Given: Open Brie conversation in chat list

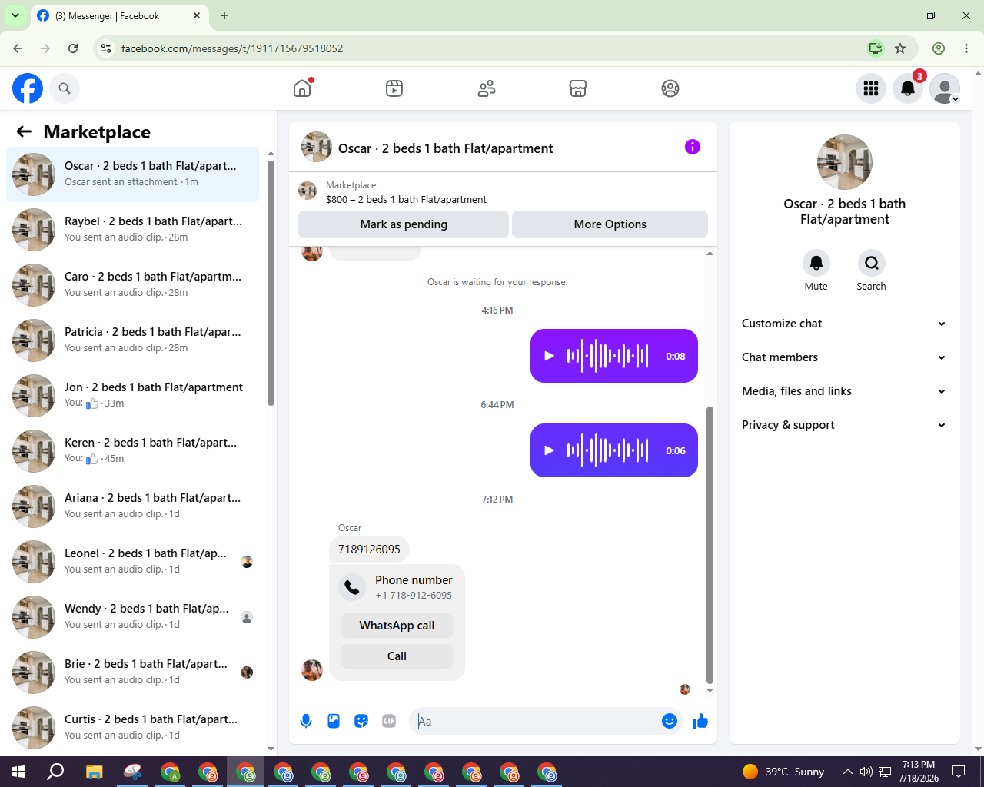Looking at the screenshot, I should pyautogui.click(x=133, y=672).
